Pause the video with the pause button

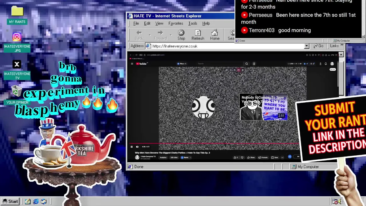[x=132, y=147]
